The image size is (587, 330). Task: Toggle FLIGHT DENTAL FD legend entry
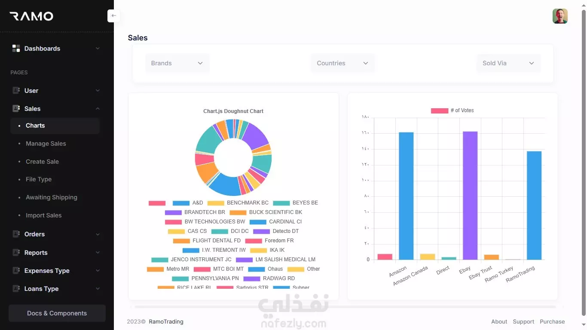(x=207, y=241)
